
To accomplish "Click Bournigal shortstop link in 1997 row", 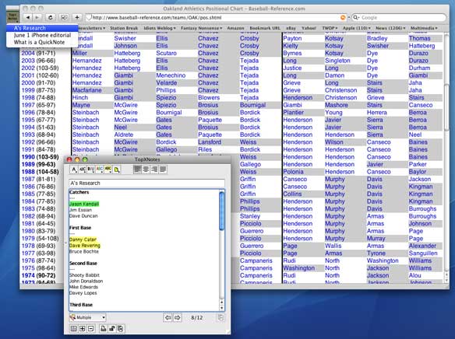I will [x=252, y=105].
